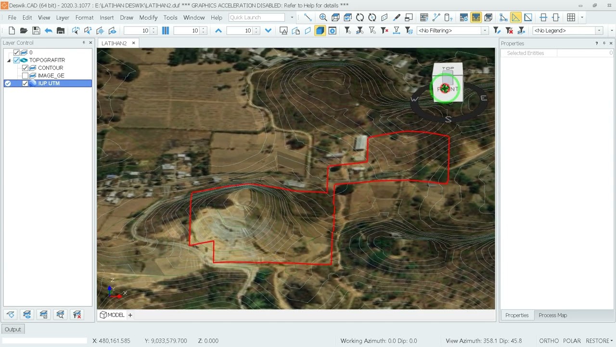This screenshot has height=347, width=616.
Task: Add a new layout with plus button
Action: (130, 315)
